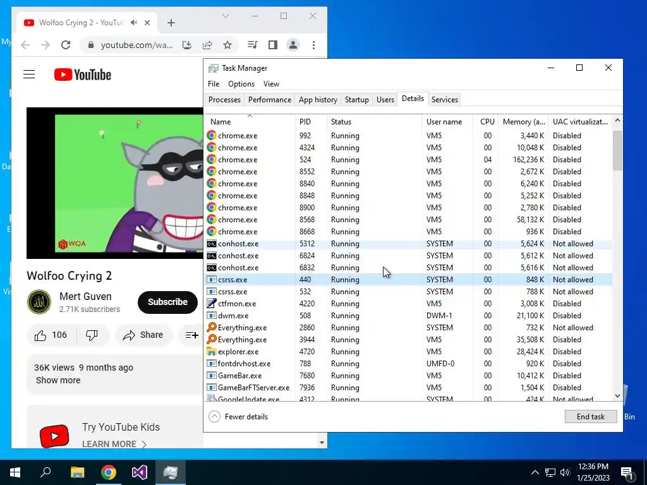The image size is (647, 485).
Task: Open the Chrome profile avatar
Action: click(x=293, y=45)
